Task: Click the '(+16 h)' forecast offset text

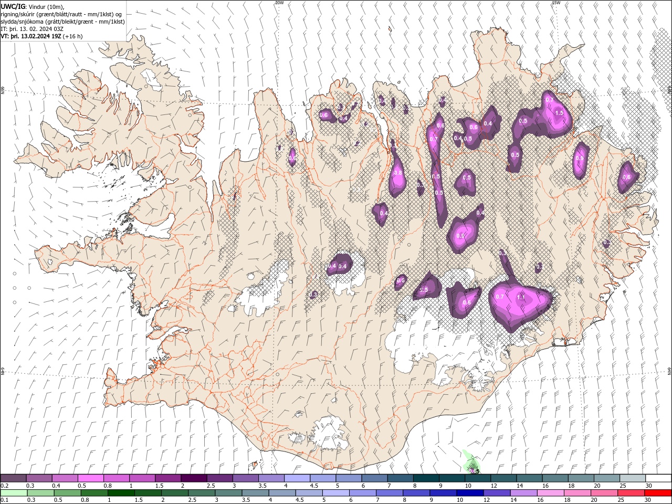Action: (72, 36)
